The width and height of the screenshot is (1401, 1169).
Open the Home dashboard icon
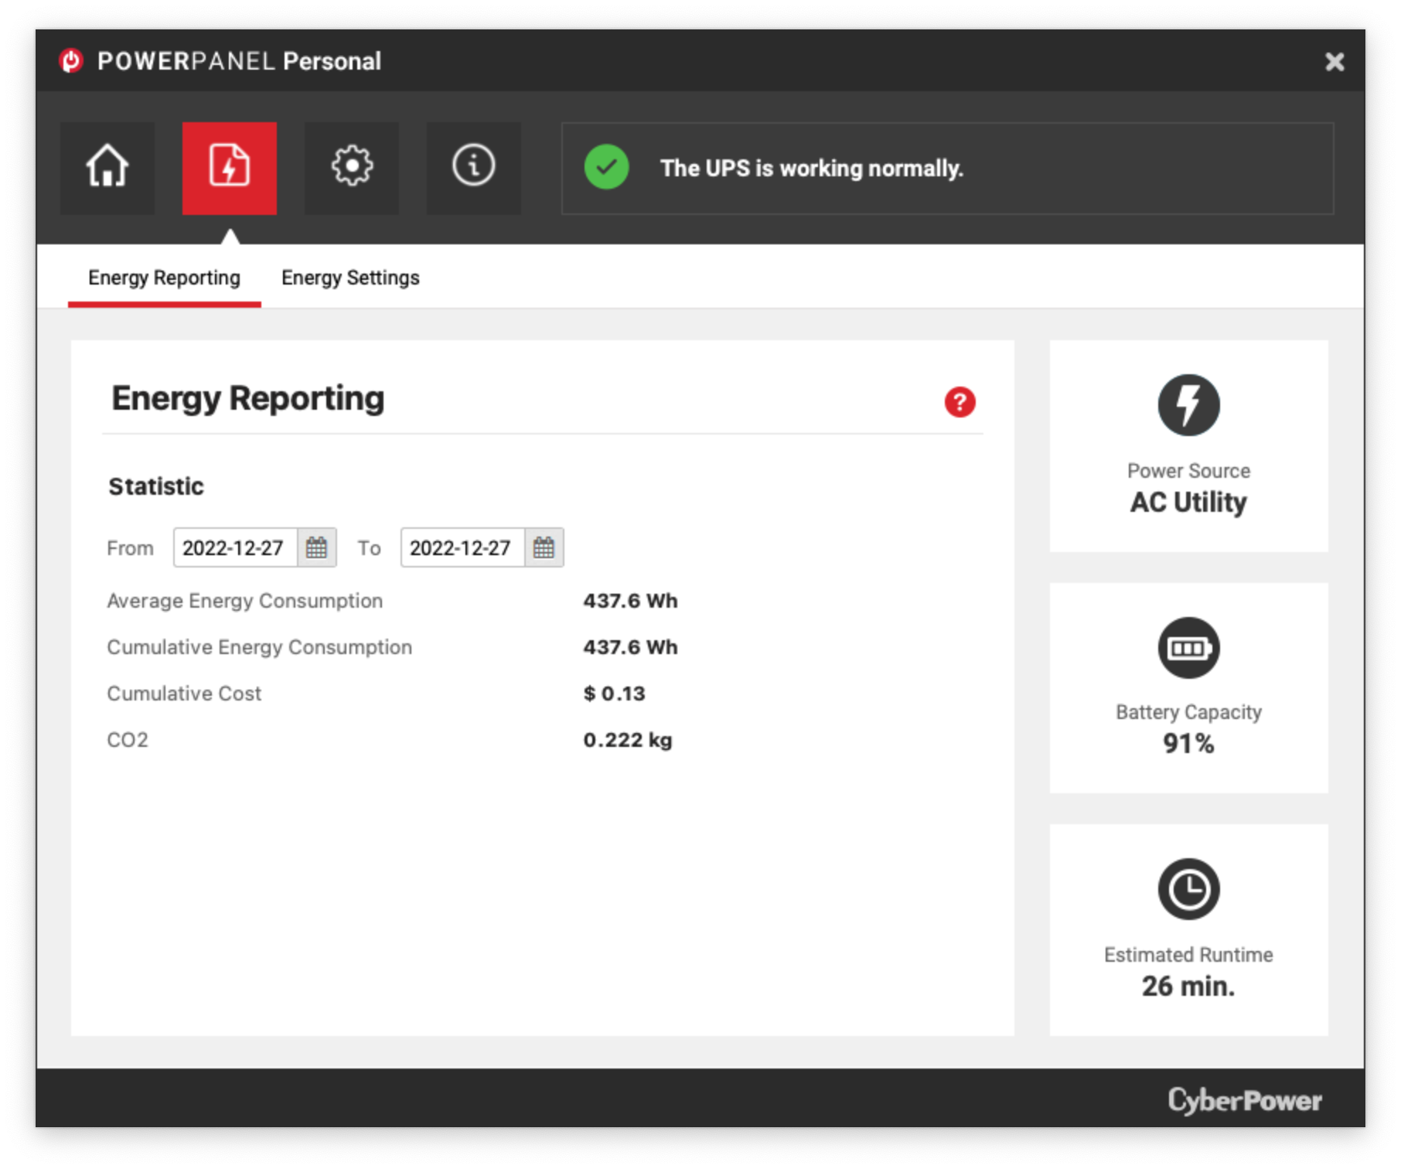tap(107, 167)
